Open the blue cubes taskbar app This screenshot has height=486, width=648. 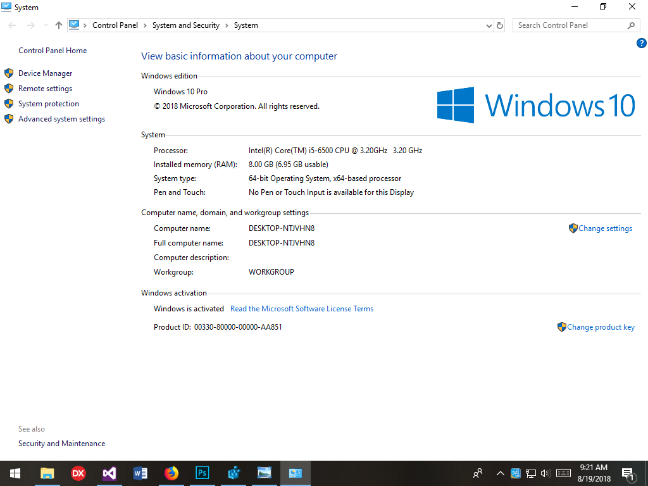234,473
